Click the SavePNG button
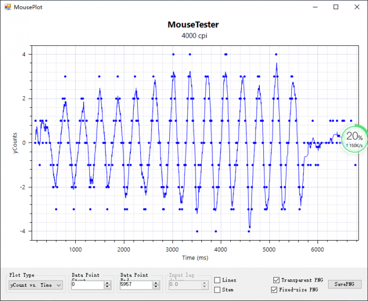368x301 pixels. [344, 284]
